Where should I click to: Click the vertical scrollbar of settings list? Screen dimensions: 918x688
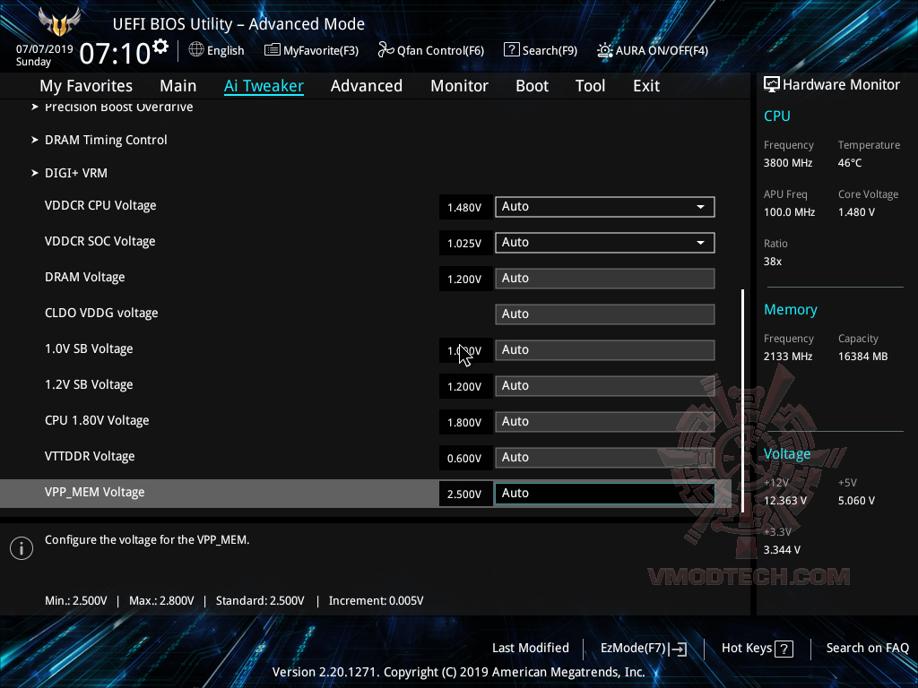742,400
